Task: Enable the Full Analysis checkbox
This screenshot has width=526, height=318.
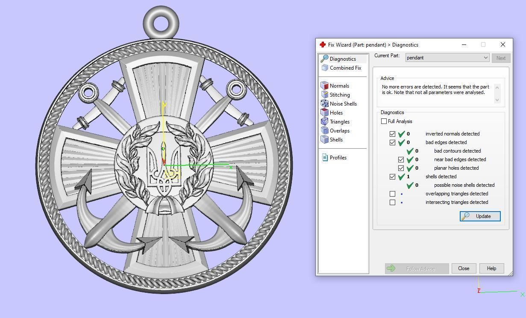Action: pos(384,121)
